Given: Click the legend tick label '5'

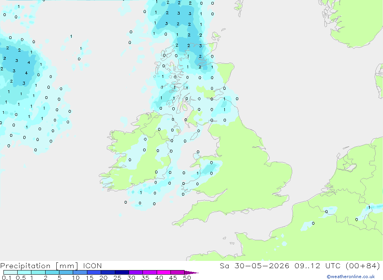Looking at the screenshot, I should [59, 278].
